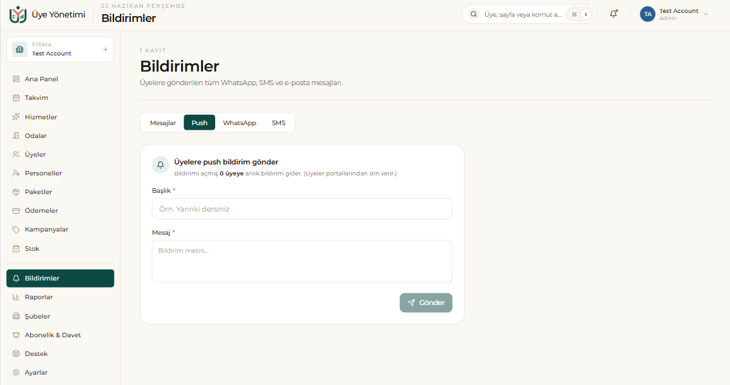Go to Kampanyalar
This screenshot has height=385, width=730.
(60, 230)
